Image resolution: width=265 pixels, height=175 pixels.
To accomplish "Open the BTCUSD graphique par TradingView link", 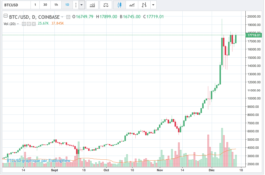I will [x=39, y=161].
